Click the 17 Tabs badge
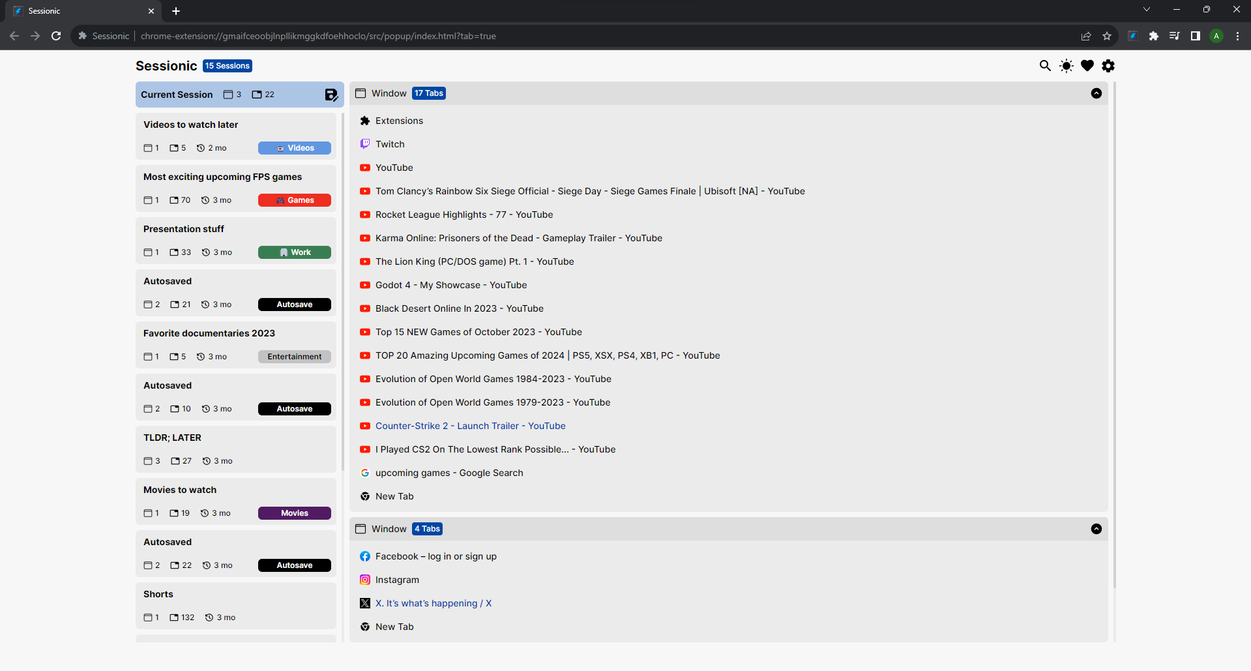This screenshot has width=1251, height=671. coord(429,93)
